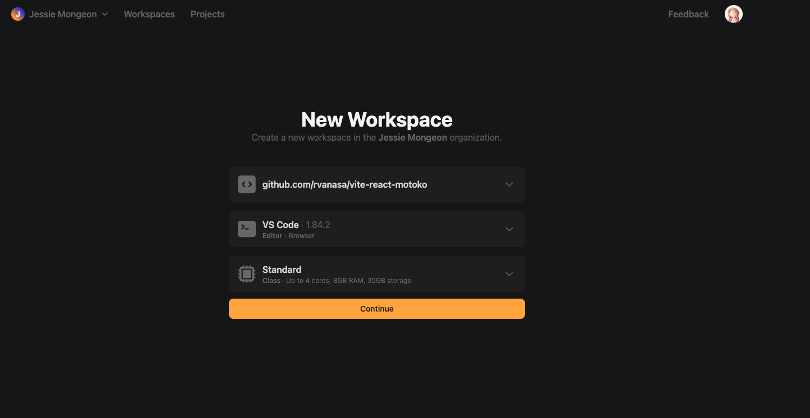Expand the repository chevron arrow
810x418 pixels.
[509, 184]
